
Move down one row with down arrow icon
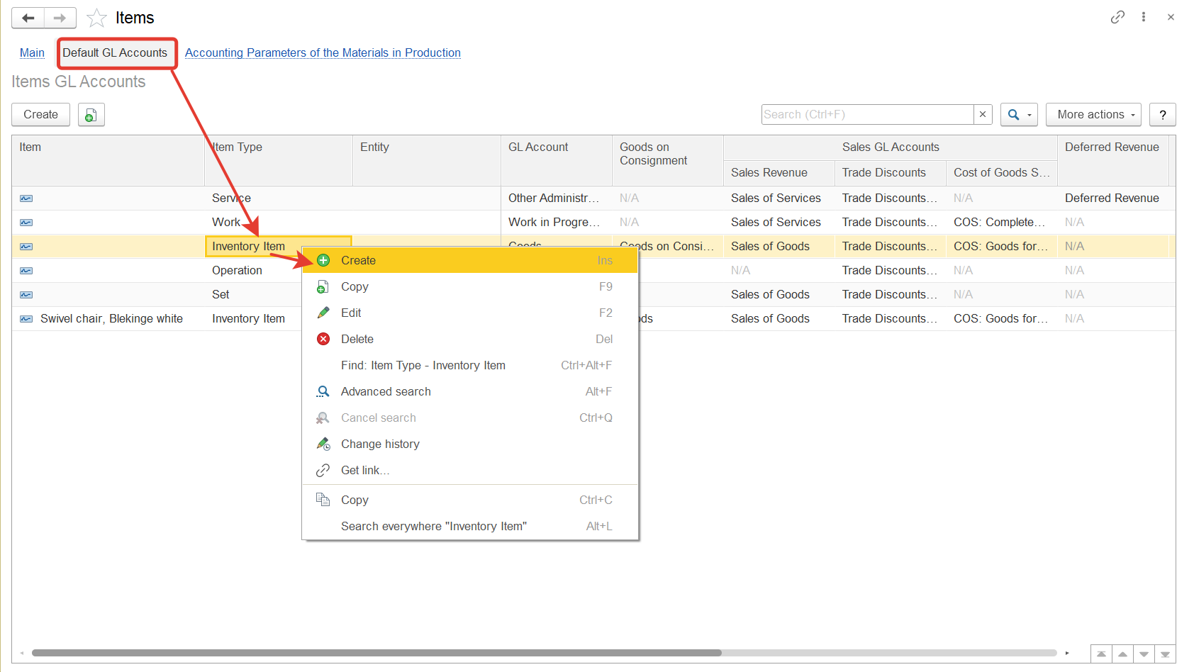pyautogui.click(x=1144, y=654)
